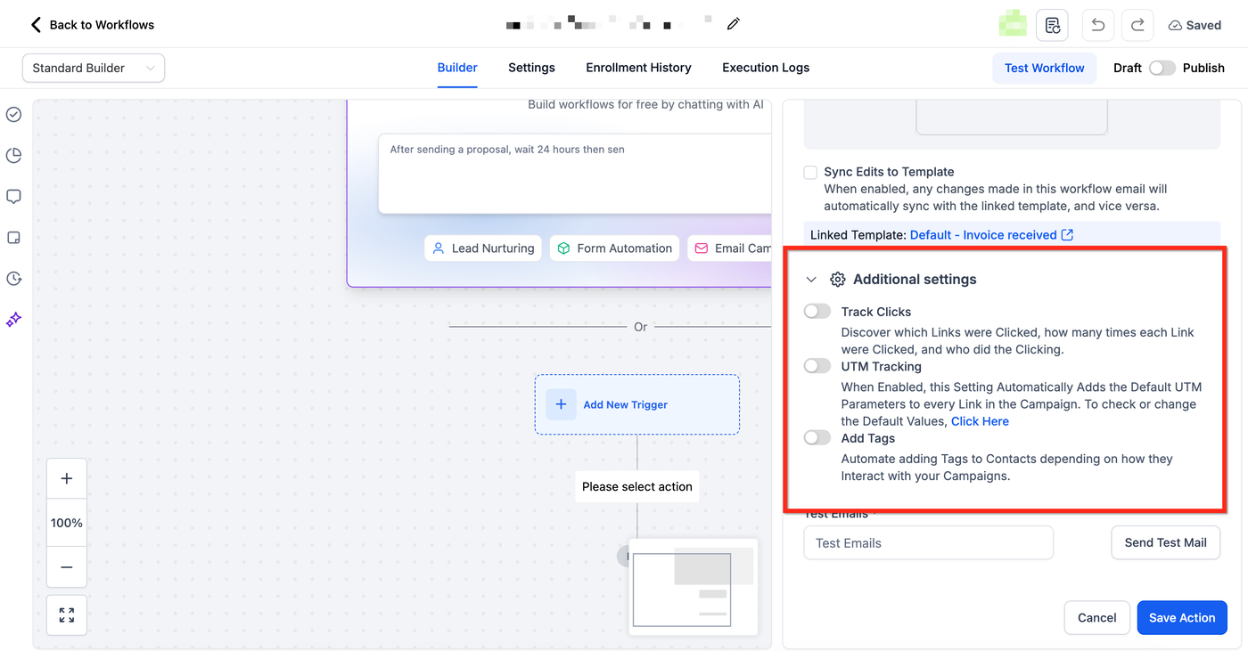The width and height of the screenshot is (1248, 651).
Task: Check the Sync Edits to Template checkbox
Action: tap(810, 172)
